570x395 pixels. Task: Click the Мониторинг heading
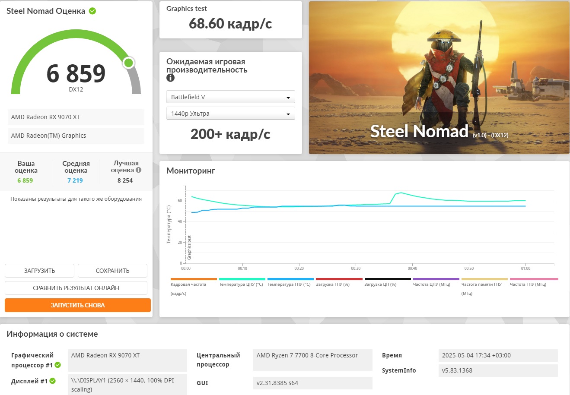pos(191,171)
